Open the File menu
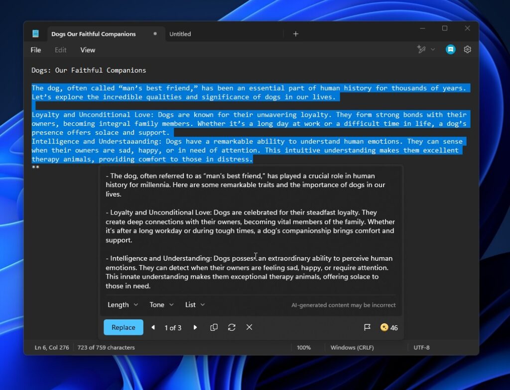The width and height of the screenshot is (510, 390). coord(35,50)
